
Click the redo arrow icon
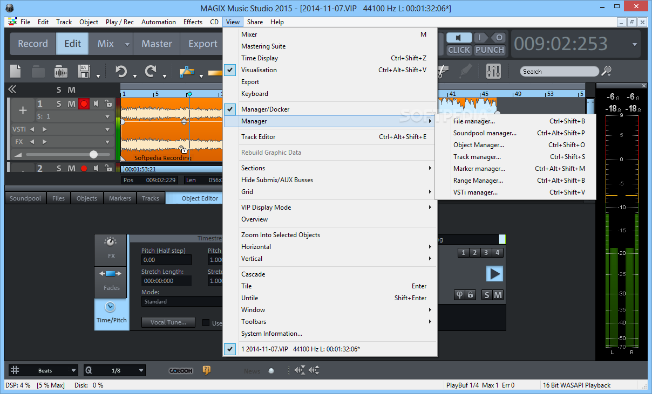tap(151, 71)
